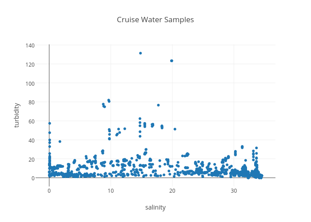This screenshot has width=311, height=222.
Task: Click the isolated point near 38 turbidity
Action: (x=60, y=142)
